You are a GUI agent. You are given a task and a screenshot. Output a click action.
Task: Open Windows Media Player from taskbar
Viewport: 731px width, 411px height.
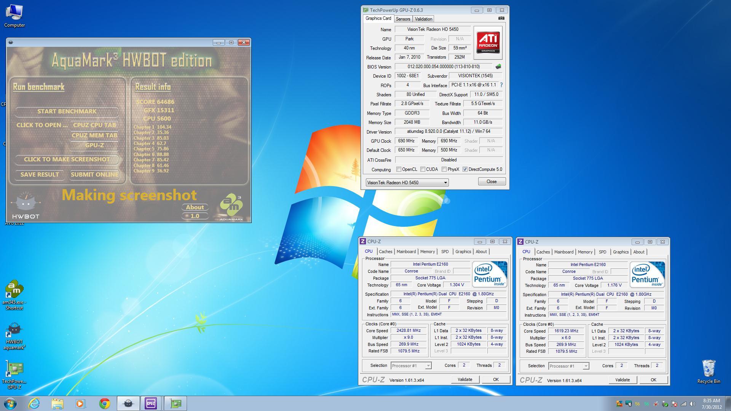pyautogui.click(x=81, y=403)
